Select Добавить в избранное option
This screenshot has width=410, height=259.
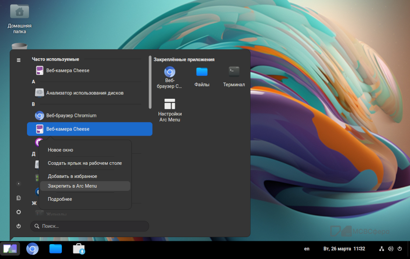[73, 176]
